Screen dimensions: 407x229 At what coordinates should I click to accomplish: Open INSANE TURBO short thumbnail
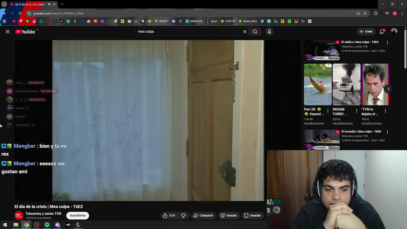346,84
